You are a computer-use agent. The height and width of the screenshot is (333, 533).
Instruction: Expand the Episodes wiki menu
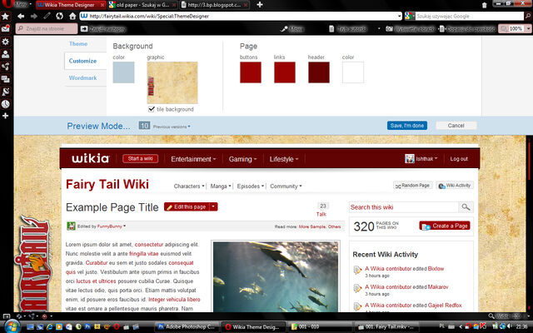[251, 186]
